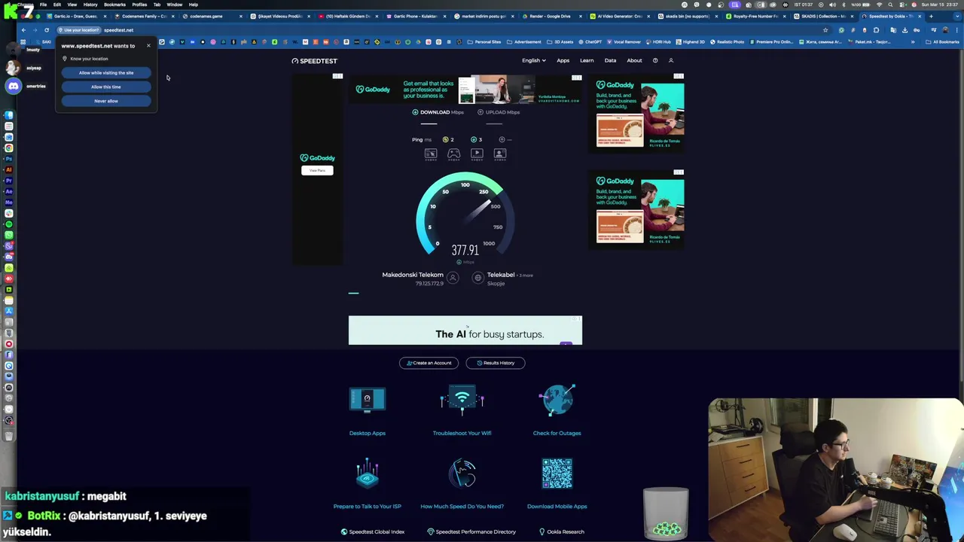Open the Data menu in Speedtest header
Viewport: 964px width, 542px height.
[x=610, y=60]
